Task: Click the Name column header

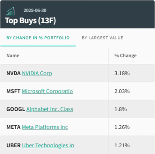Action: 13,56
